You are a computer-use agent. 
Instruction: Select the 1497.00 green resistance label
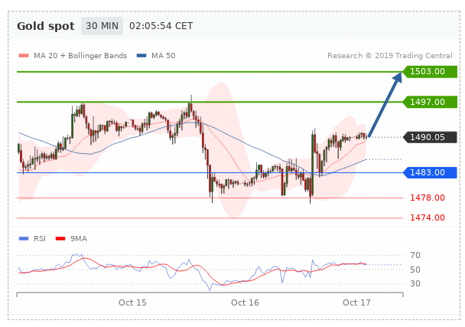(x=430, y=102)
